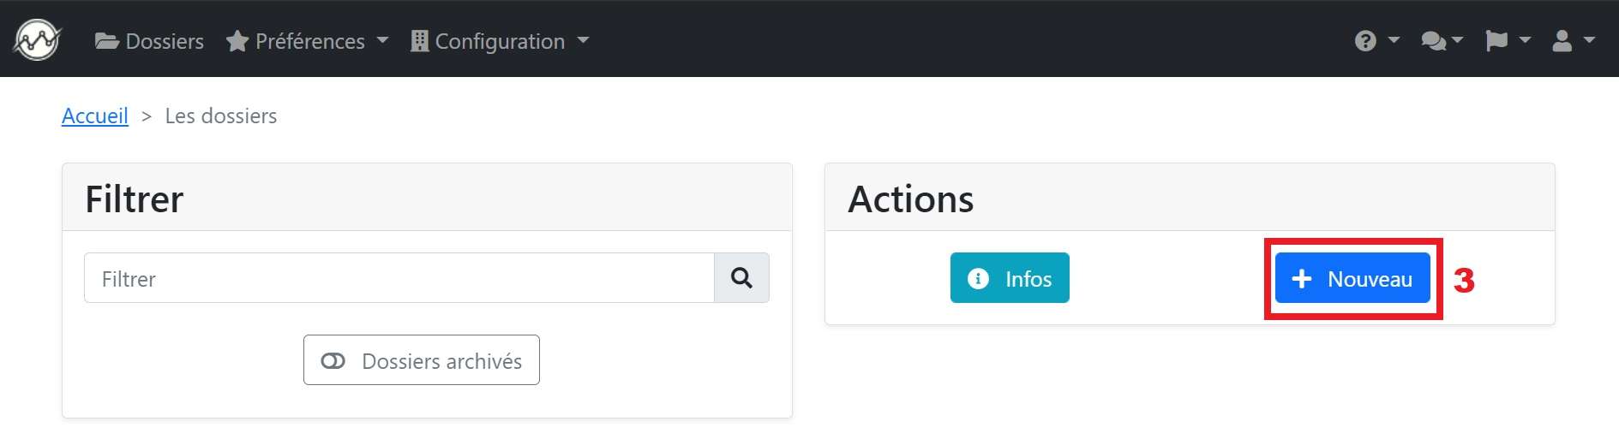Click the magnifying glass search button
This screenshot has height=445, width=1619.
[x=741, y=277]
